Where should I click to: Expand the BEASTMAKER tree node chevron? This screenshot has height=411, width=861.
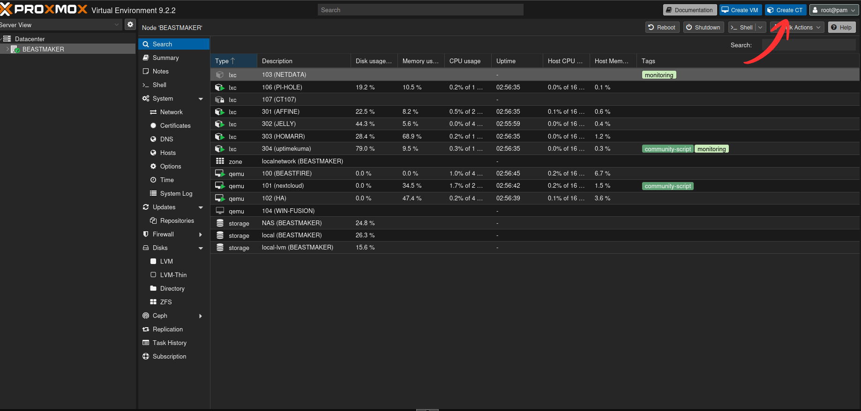coord(7,49)
